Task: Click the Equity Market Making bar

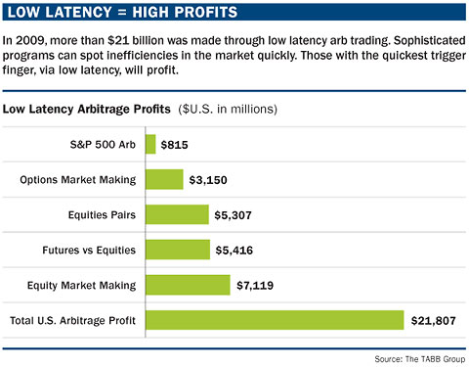Action: [x=188, y=285]
